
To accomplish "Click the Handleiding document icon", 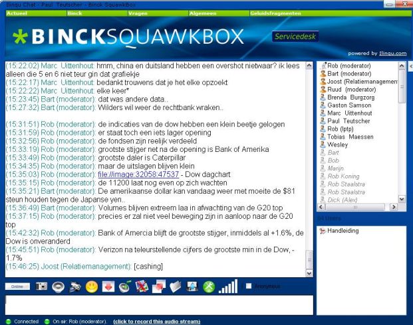I will 323,231.
